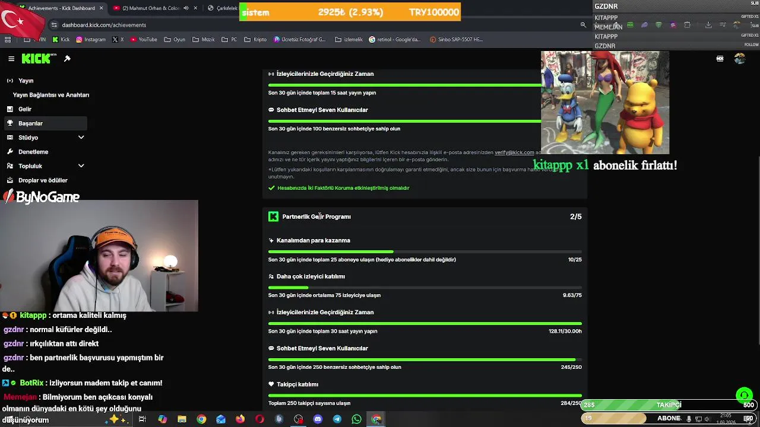Click the address bar with dashboard.kick.com/achievements

(x=315, y=25)
